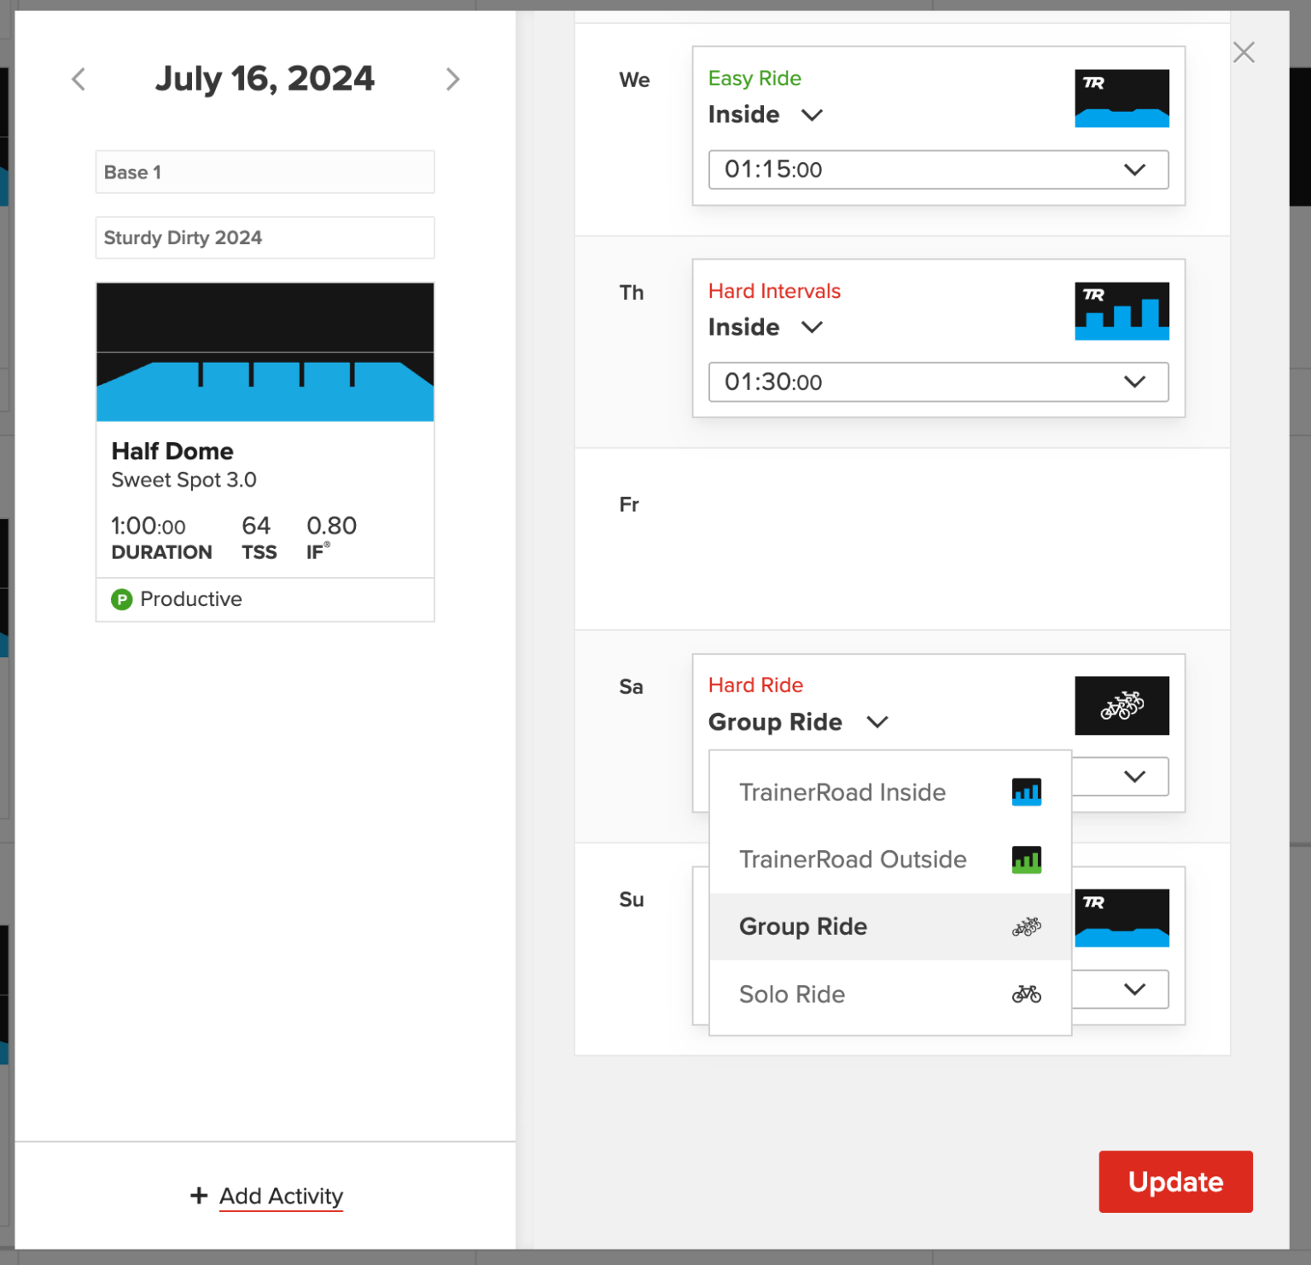Open the Wednesday Inside ride type dropdown
This screenshot has width=1311, height=1265.
(x=766, y=114)
